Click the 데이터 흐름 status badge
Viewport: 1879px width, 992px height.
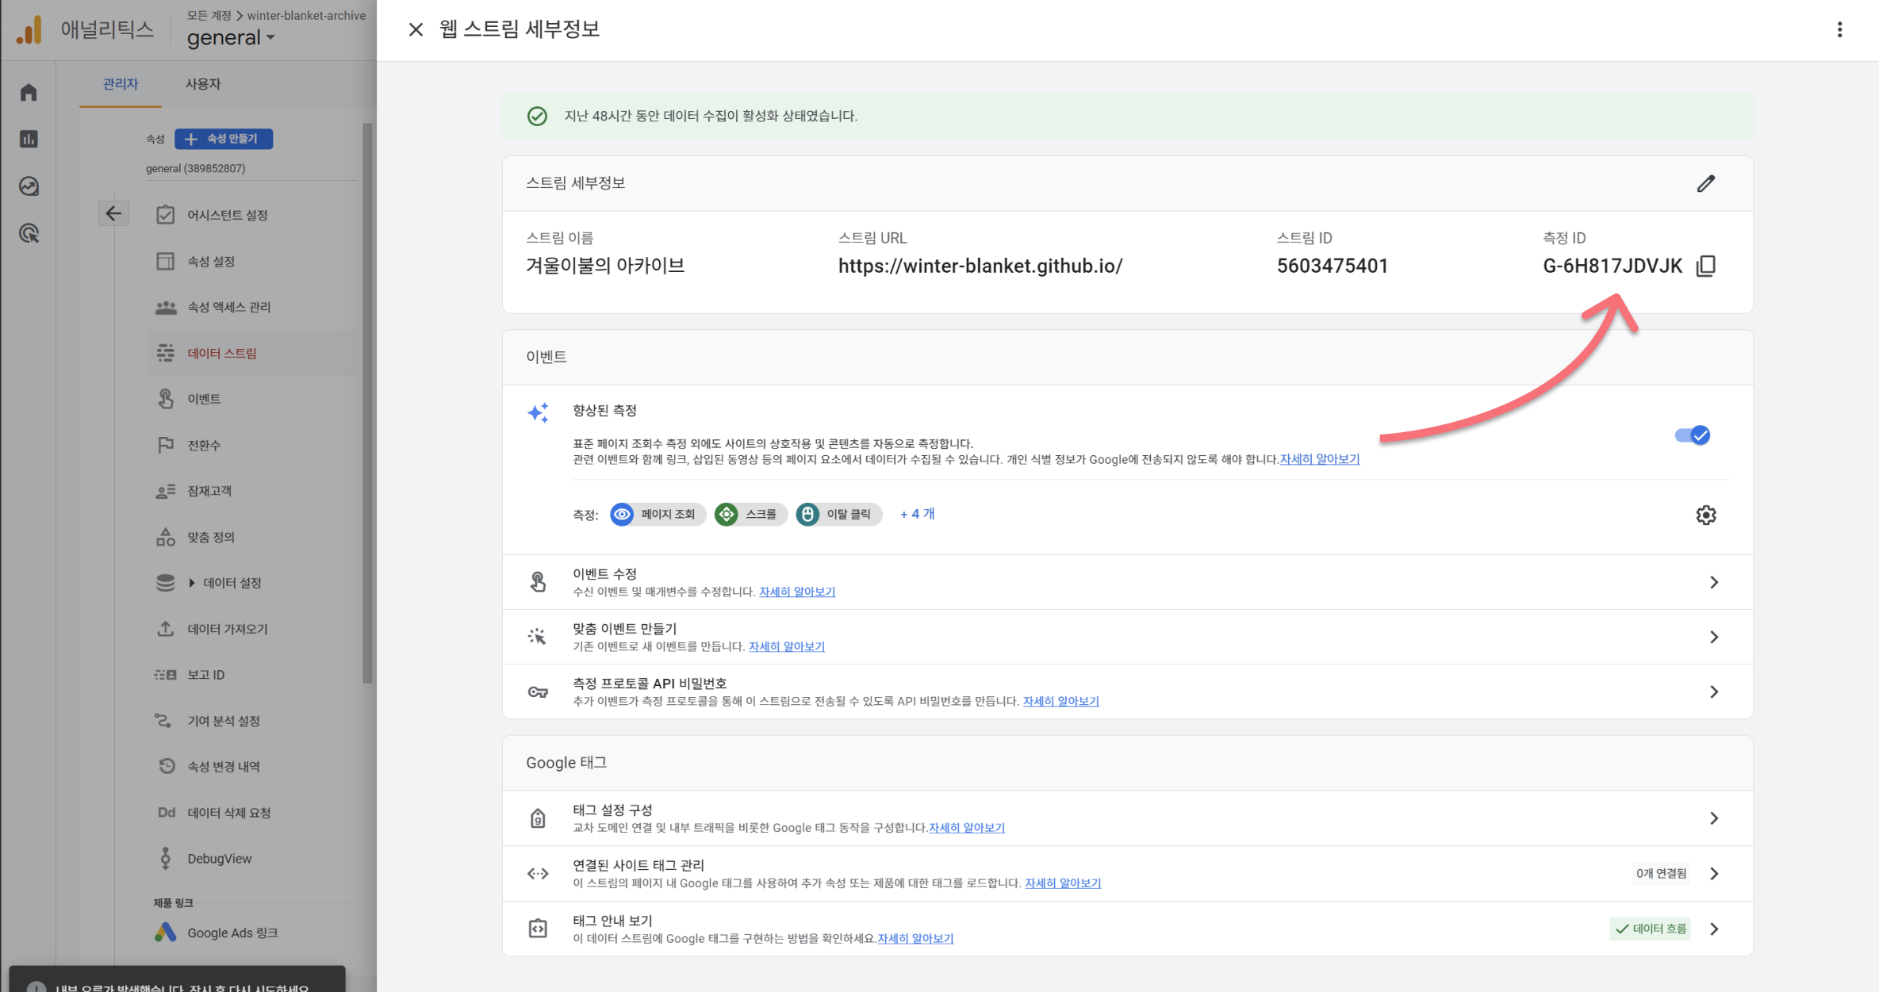[x=1651, y=929]
